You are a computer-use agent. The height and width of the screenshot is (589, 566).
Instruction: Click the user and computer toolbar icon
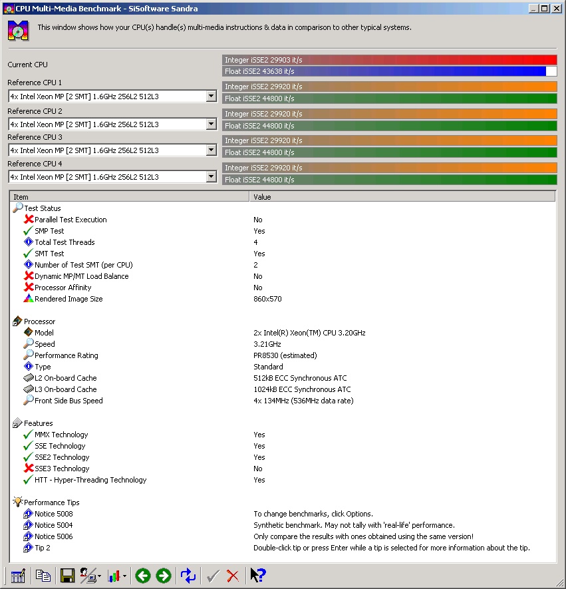(x=90, y=576)
